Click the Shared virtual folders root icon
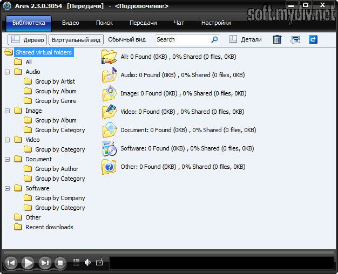Image resolution: width=338 pixels, height=274 pixels. [x=9, y=52]
